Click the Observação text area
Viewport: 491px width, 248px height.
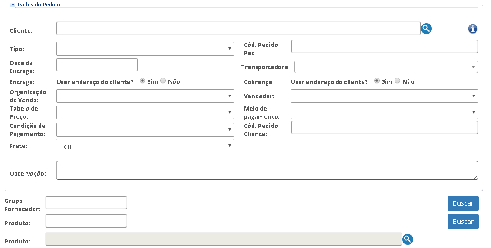(267, 170)
